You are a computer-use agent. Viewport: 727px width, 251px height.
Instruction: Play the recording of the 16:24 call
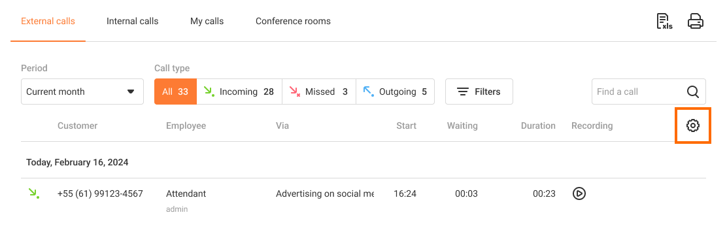click(579, 193)
